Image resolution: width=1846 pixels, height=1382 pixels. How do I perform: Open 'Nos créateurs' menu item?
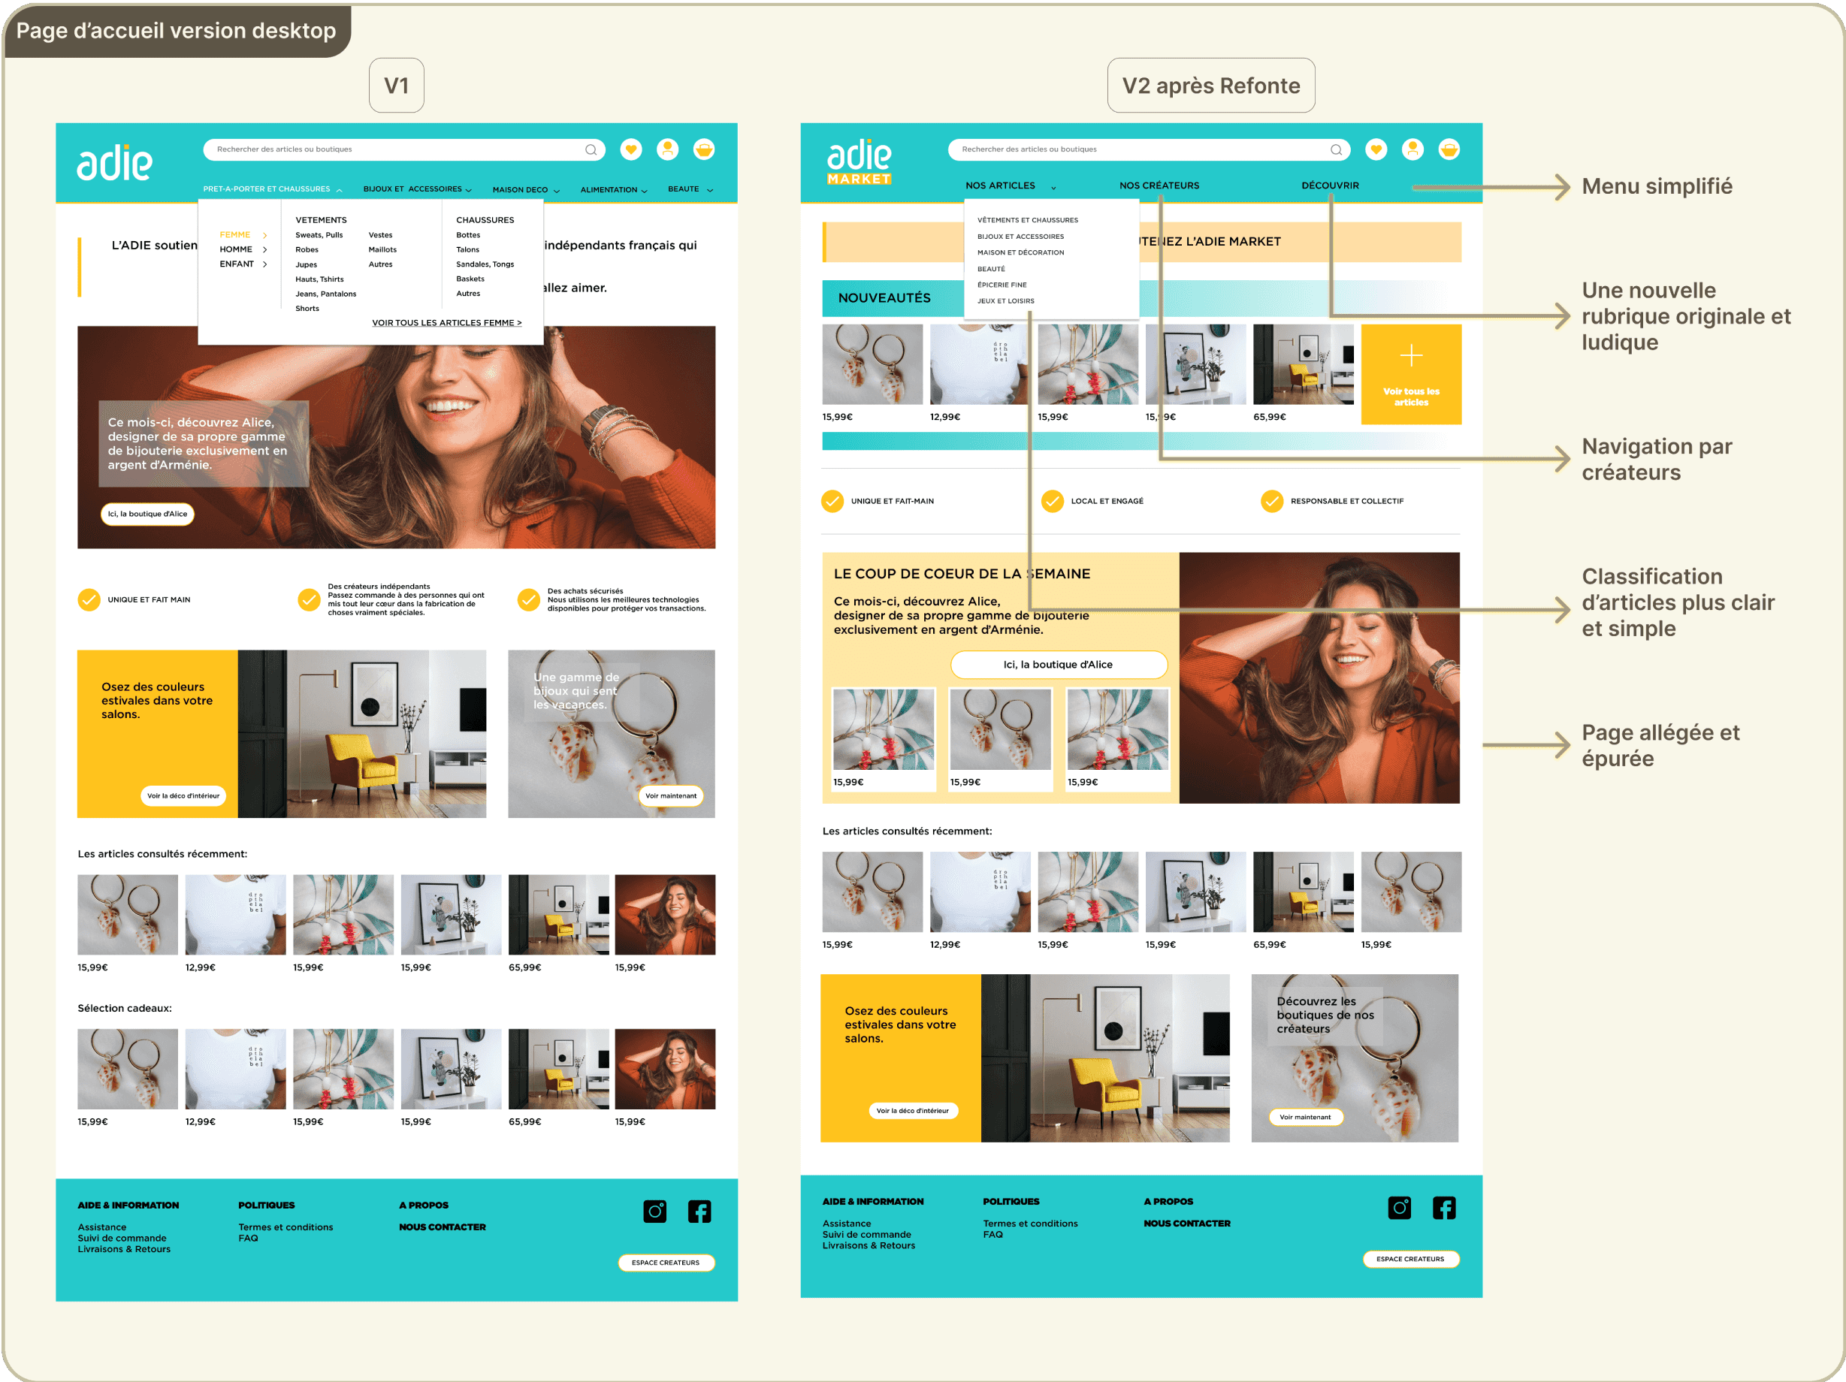(x=1159, y=186)
